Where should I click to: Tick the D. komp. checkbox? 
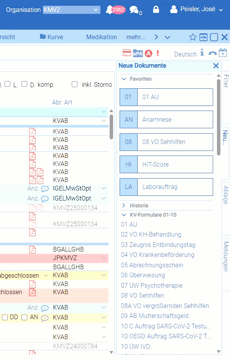tap(24, 84)
